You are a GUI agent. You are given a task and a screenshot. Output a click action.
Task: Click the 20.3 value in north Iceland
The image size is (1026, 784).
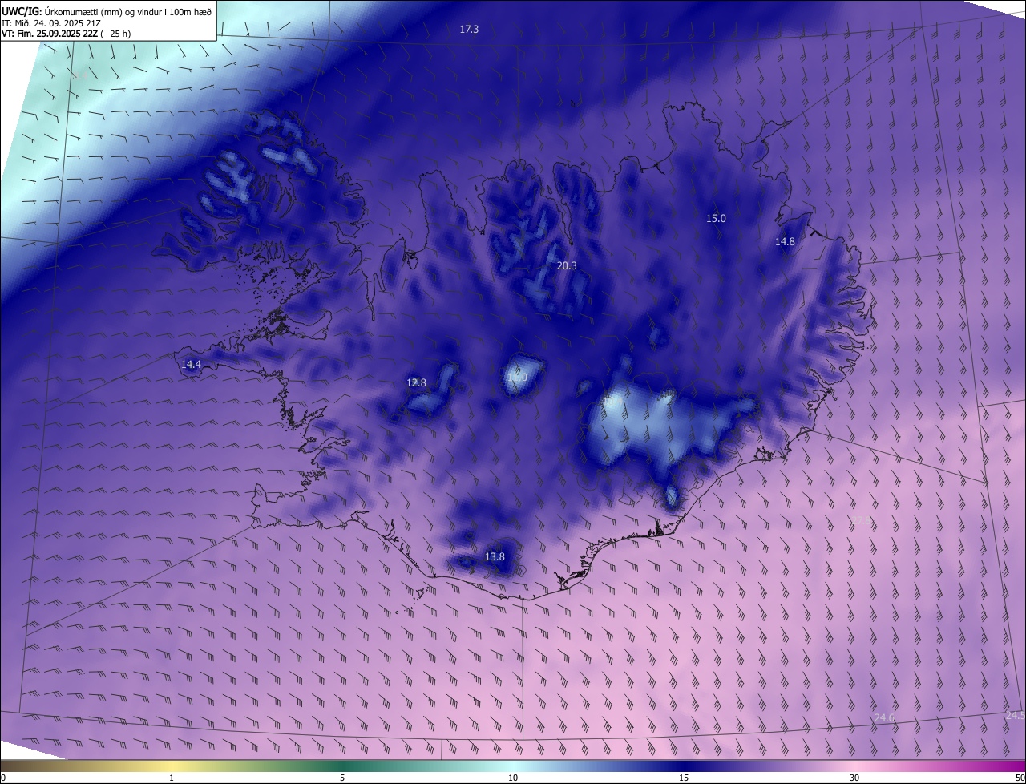coord(567,265)
